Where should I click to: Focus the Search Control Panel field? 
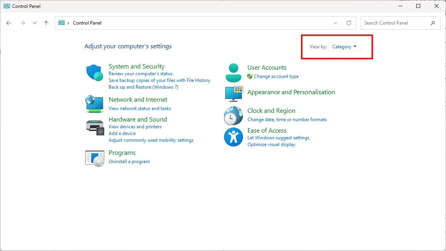click(x=400, y=23)
